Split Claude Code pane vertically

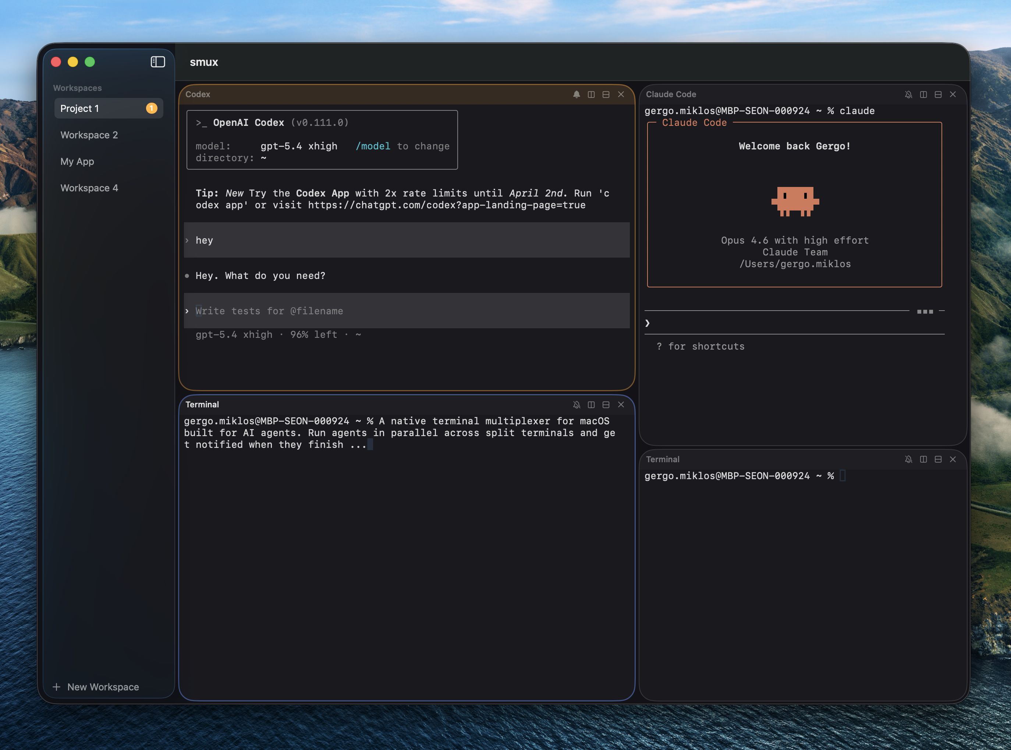pos(923,95)
